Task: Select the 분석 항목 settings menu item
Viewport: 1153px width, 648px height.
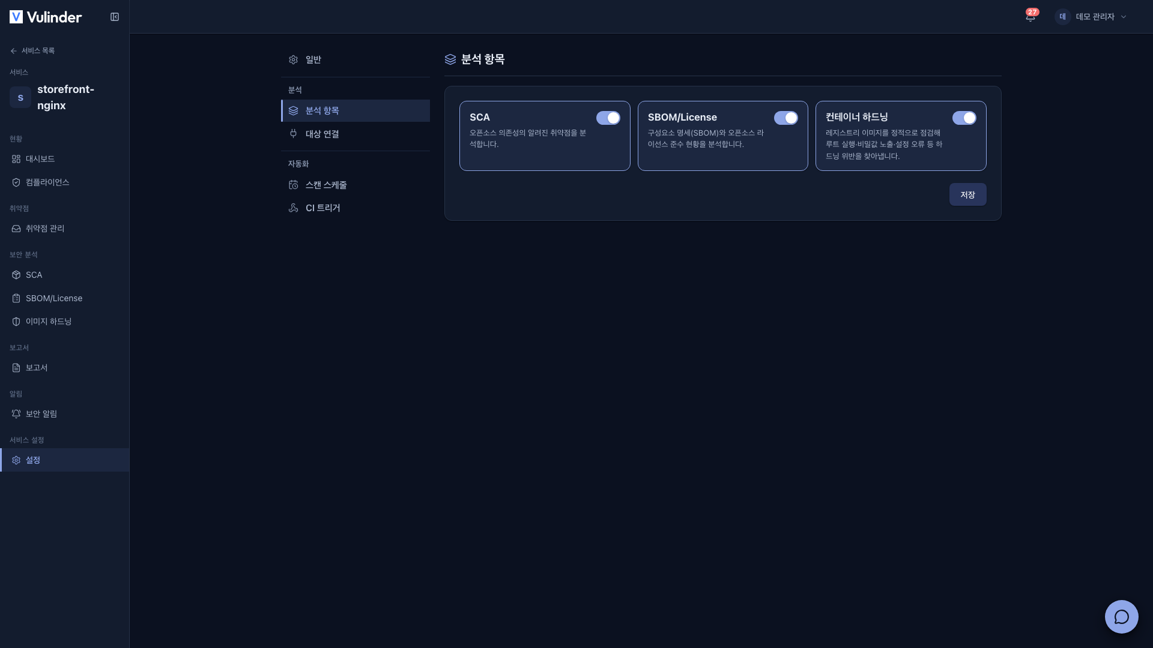Action: pos(356,110)
